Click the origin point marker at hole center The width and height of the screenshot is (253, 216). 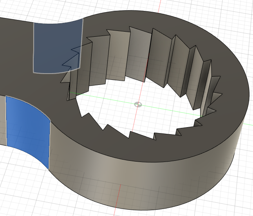[138, 104]
